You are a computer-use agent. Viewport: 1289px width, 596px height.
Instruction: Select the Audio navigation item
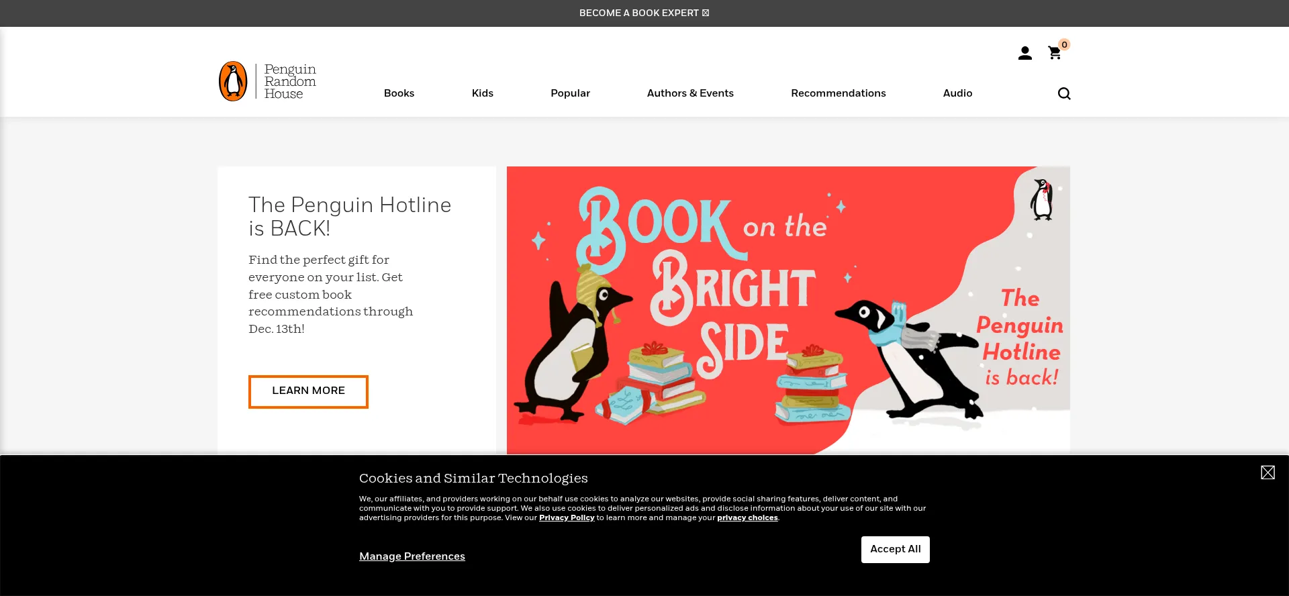click(957, 93)
